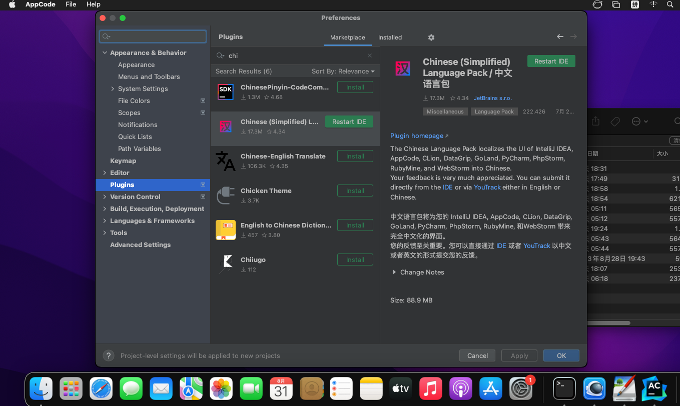Open the Apple menu
The height and width of the screenshot is (406, 680).
13,4
